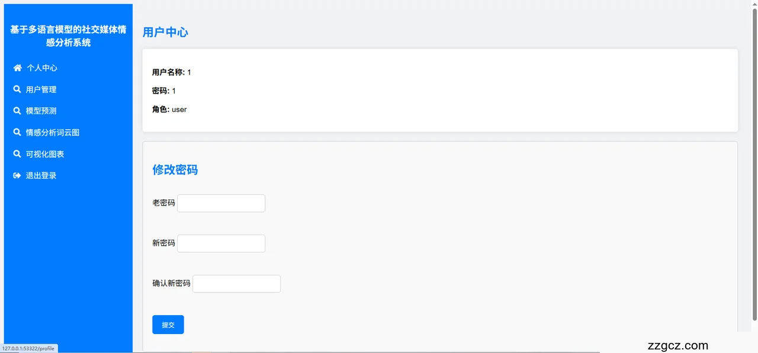Open the 情感分析词云图 page label

click(x=53, y=133)
